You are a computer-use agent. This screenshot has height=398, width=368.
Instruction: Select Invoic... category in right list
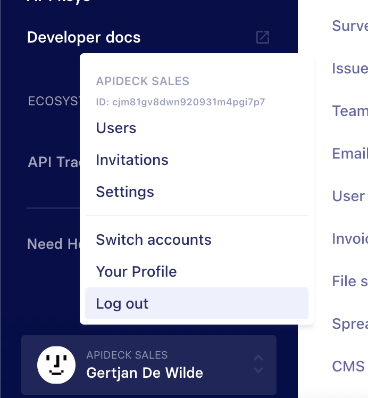(x=350, y=238)
